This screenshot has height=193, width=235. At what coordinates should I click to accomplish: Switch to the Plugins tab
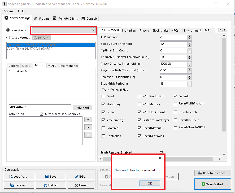[41, 19]
